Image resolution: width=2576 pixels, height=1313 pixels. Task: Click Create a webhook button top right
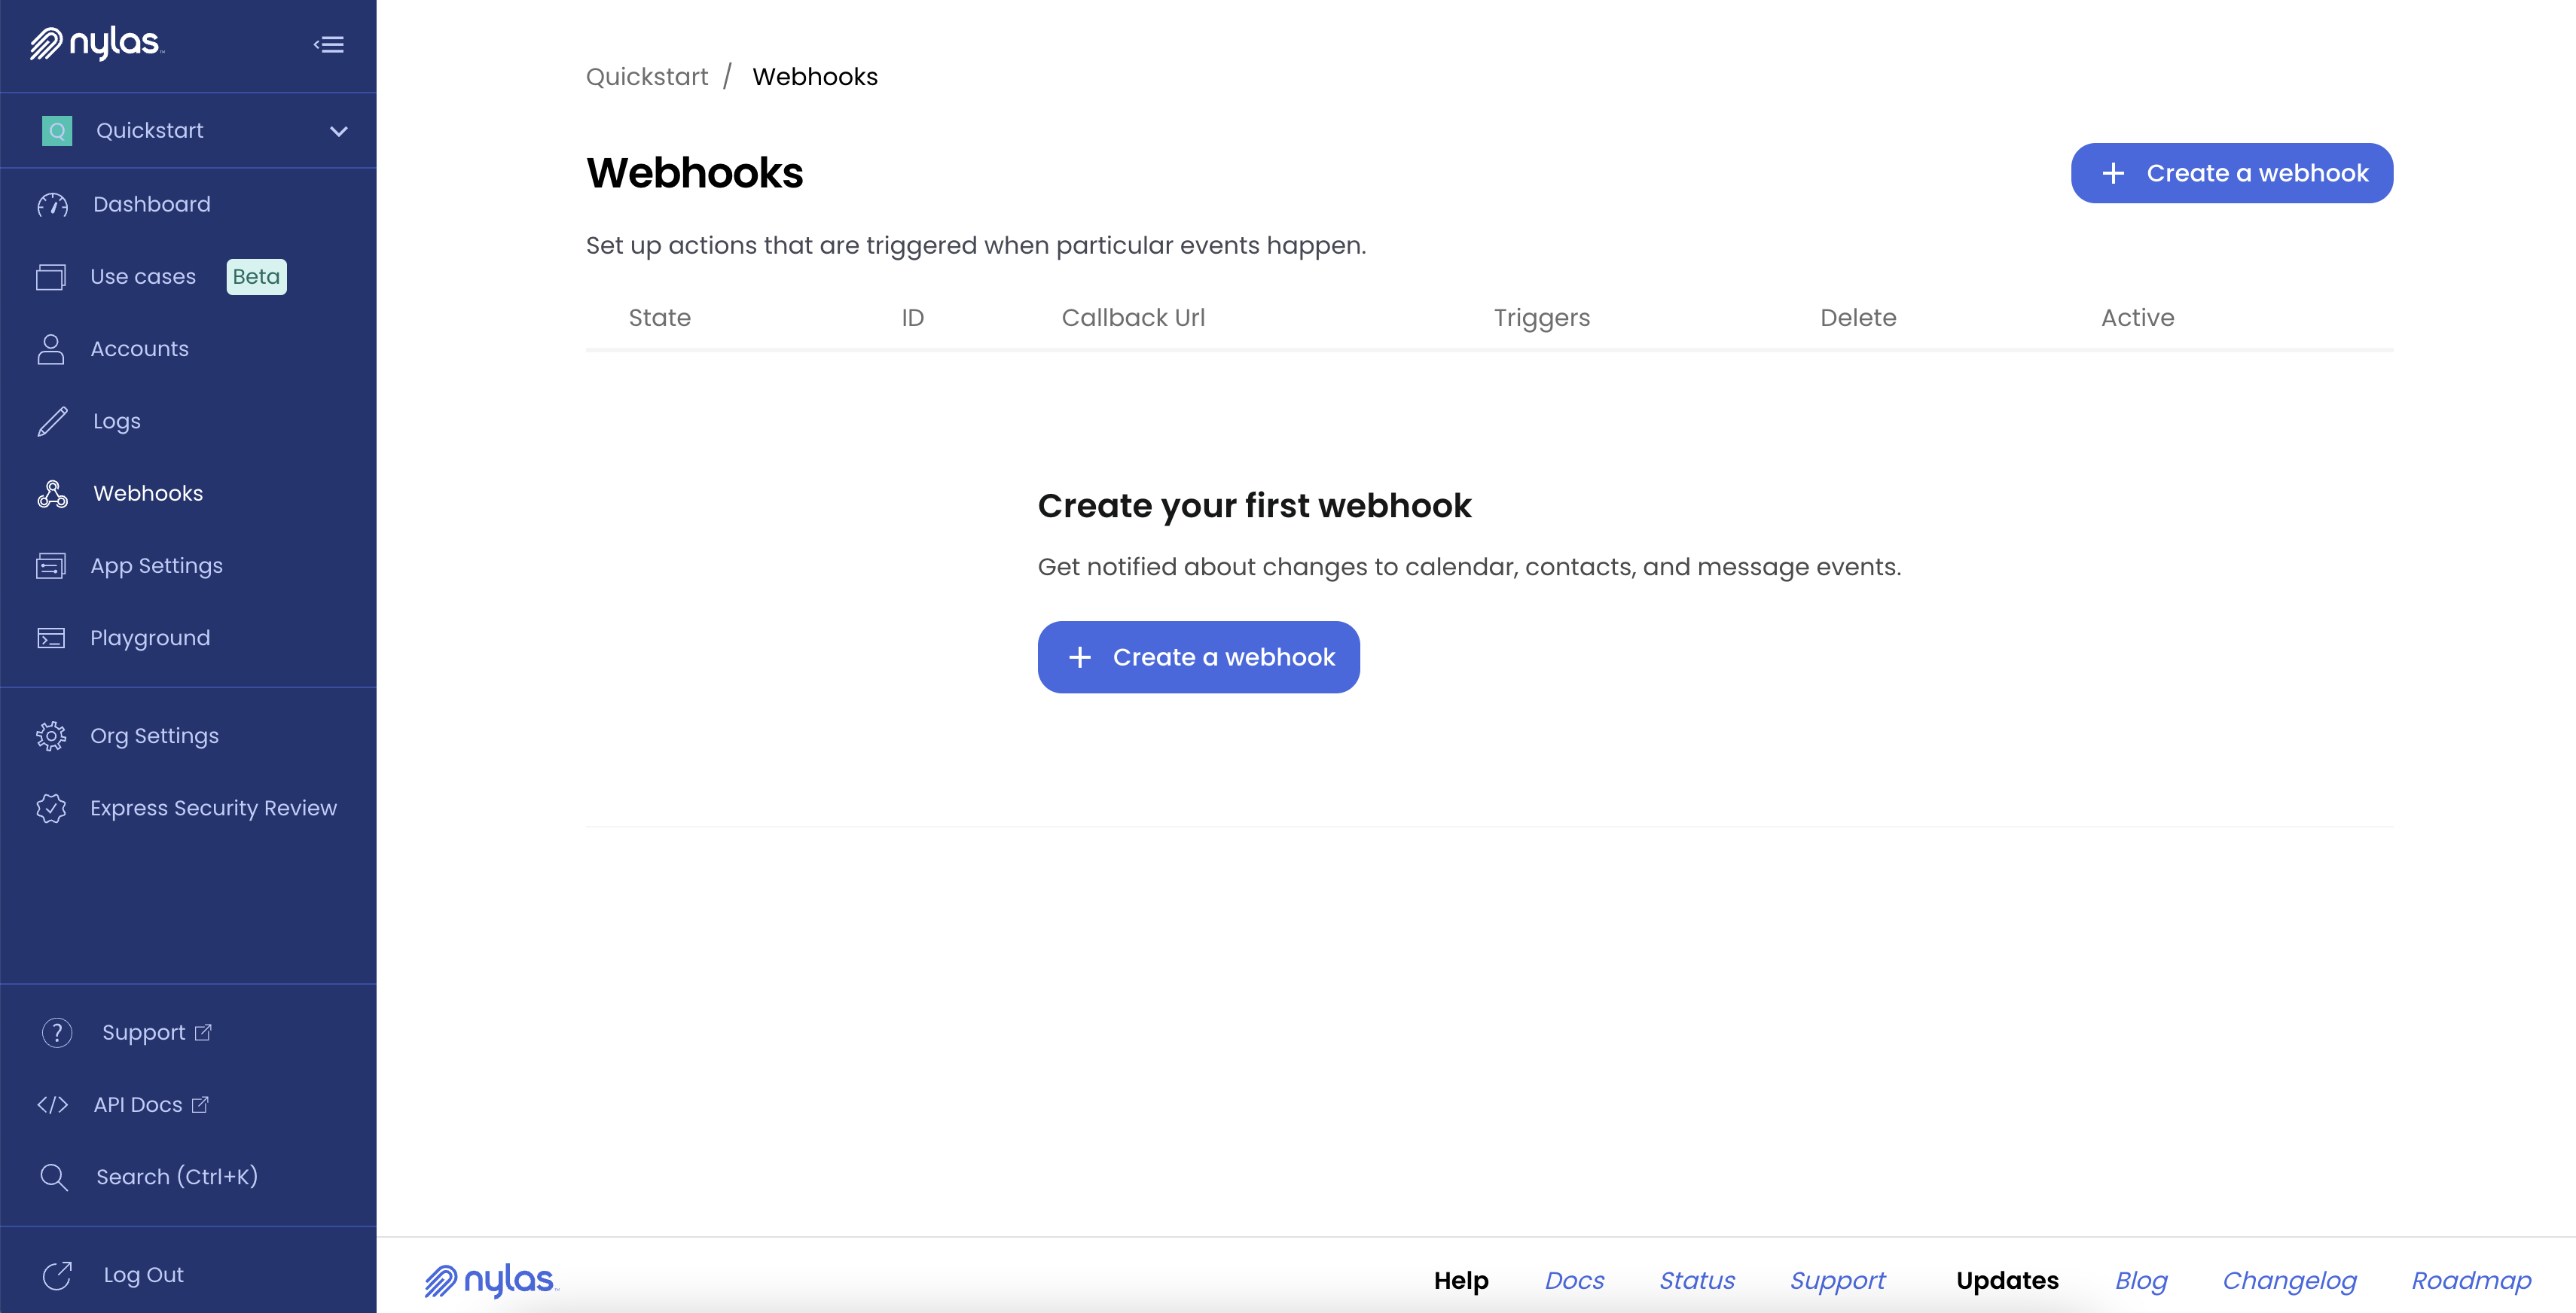pyautogui.click(x=2231, y=173)
